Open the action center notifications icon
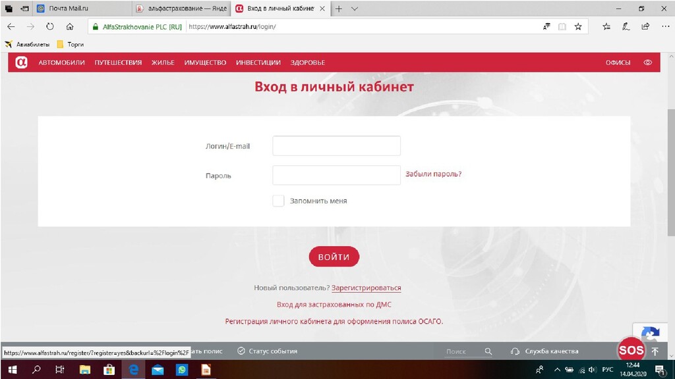This screenshot has height=379, width=675. click(x=660, y=370)
